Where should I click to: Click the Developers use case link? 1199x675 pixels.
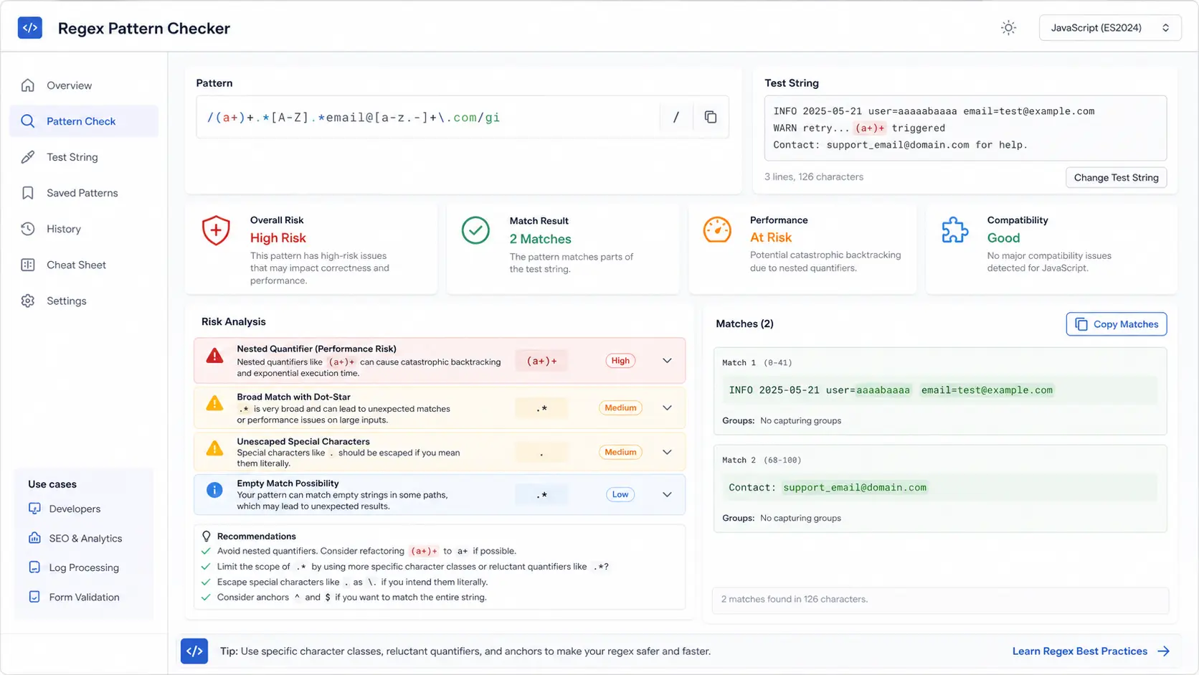[x=75, y=509]
